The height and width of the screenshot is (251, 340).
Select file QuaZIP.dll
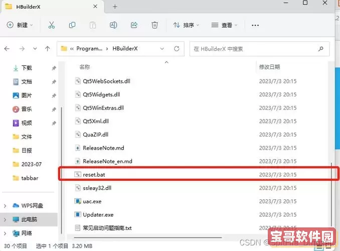[x=95, y=135]
